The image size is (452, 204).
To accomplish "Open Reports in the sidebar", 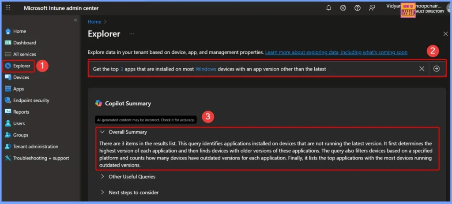I will point(21,112).
